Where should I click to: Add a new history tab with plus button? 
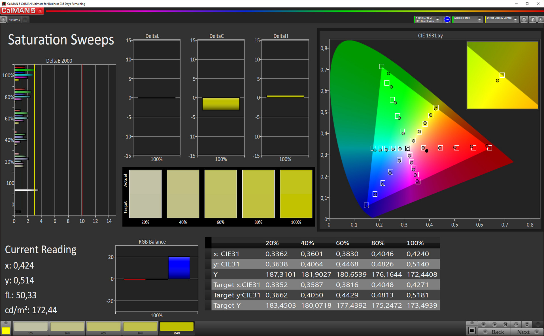[x=25, y=20]
